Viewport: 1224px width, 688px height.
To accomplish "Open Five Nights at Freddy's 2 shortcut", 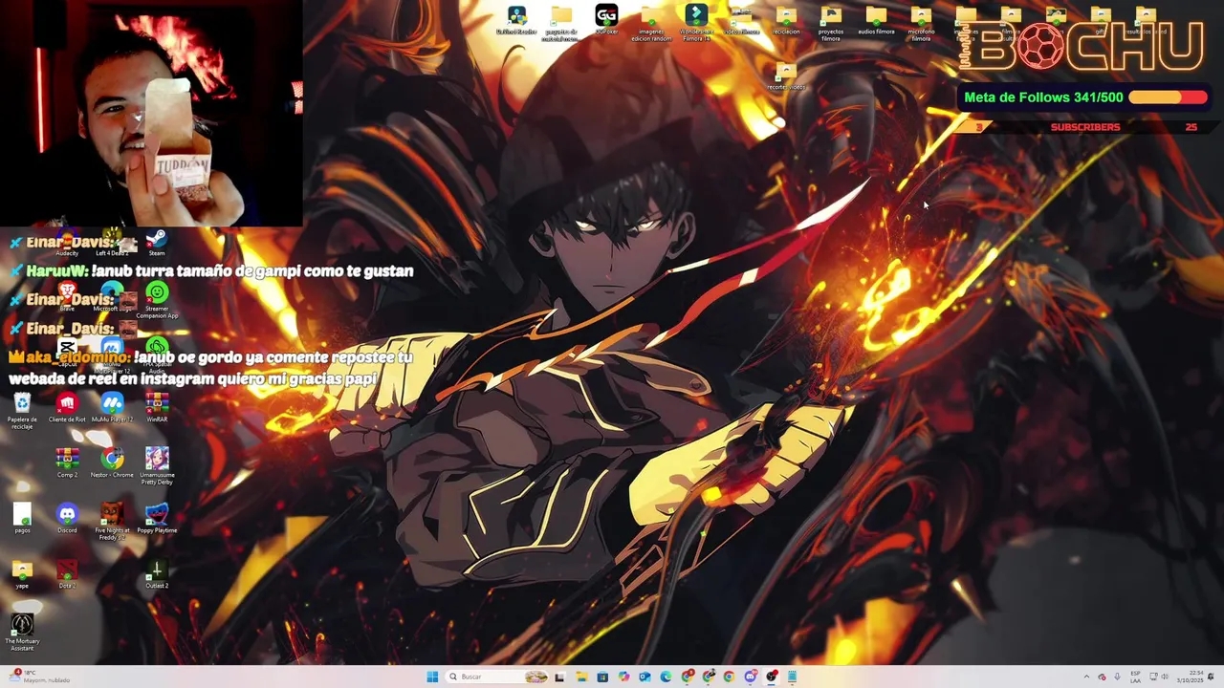I will point(112,521).
